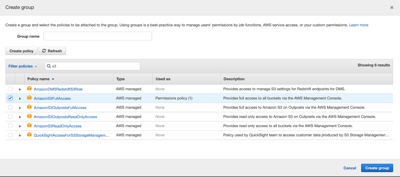Check the AmazonDMSRedshiftS3Role checkbox
400x177 pixels.
pyautogui.click(x=10, y=89)
